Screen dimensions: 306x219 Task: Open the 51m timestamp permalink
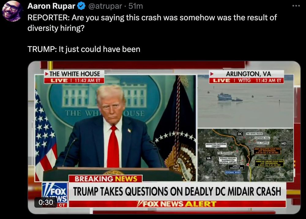pos(136,6)
